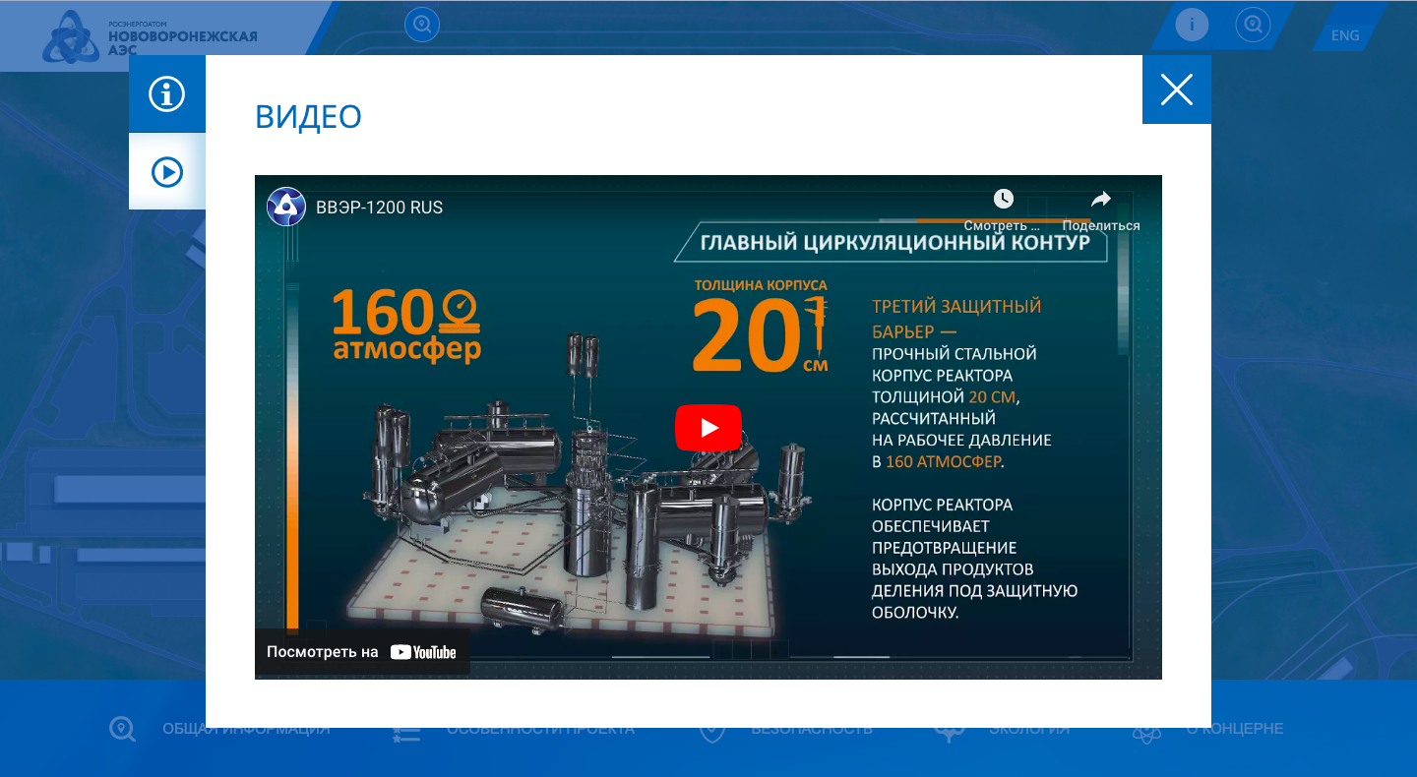Play the ВВЭР-1200 video with red YouTube button
Viewport: 1417px width, 777px height.
click(708, 428)
